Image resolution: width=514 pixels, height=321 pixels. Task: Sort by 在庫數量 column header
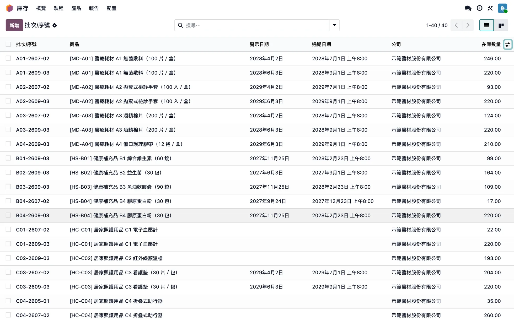[491, 44]
